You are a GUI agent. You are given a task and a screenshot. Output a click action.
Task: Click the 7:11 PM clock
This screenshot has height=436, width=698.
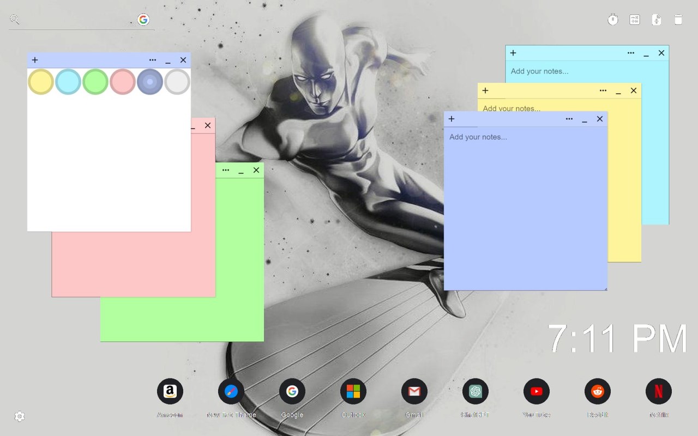[x=617, y=339]
